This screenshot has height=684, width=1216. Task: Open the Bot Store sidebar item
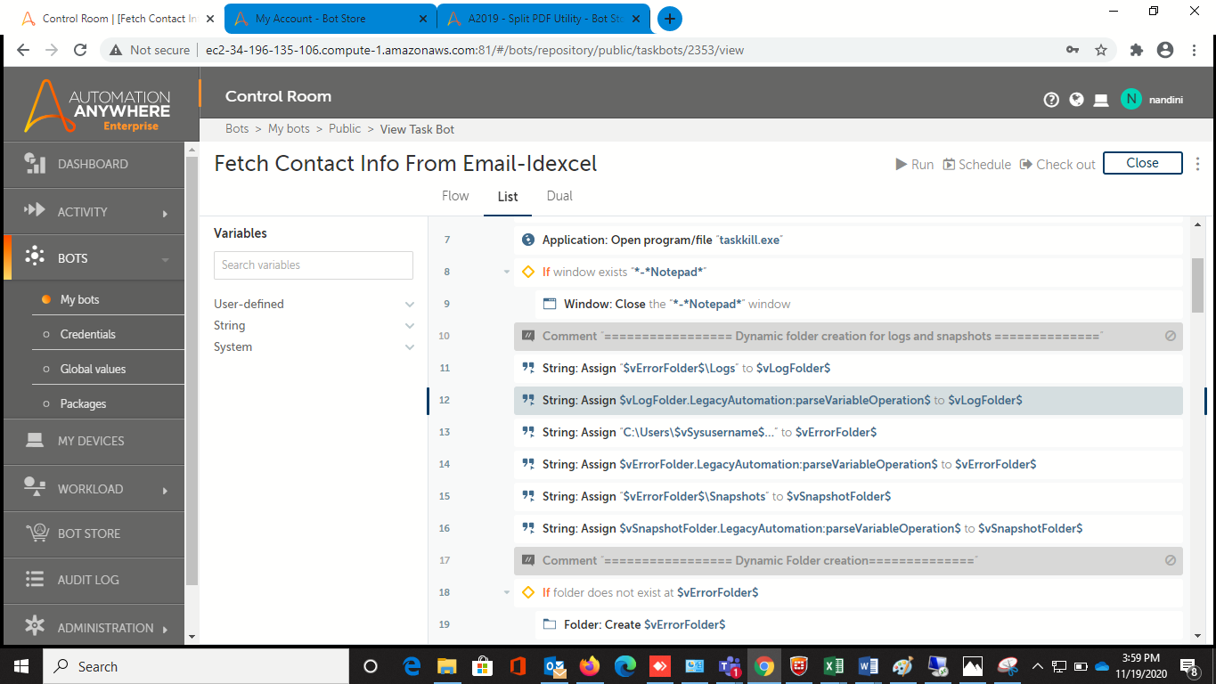(x=89, y=533)
